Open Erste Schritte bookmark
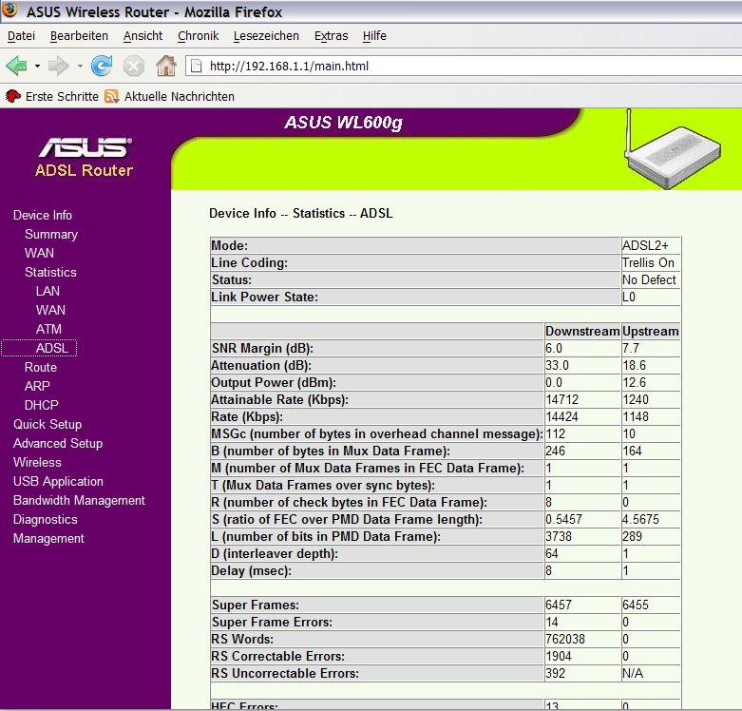The width and height of the screenshot is (742, 711). (x=53, y=96)
